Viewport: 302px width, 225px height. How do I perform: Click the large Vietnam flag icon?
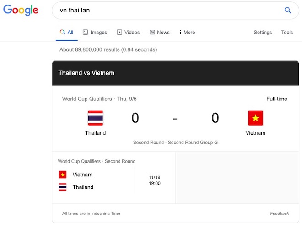[255, 118]
